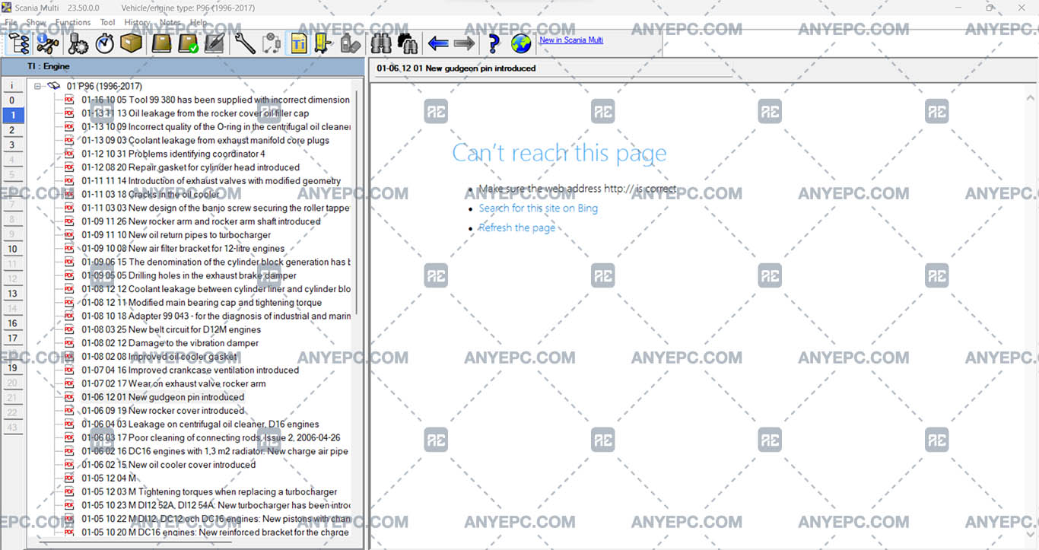1039x550 pixels.
Task: Open PDF icon beside New rocker cover introduced
Action: point(69,411)
